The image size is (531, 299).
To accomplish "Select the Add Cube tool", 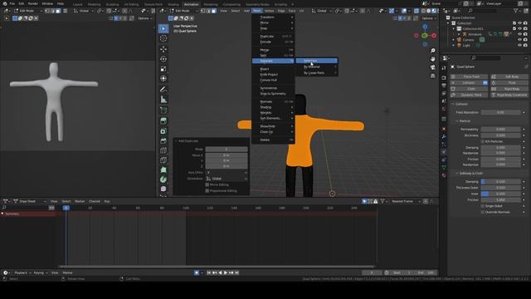I will 163,110.
